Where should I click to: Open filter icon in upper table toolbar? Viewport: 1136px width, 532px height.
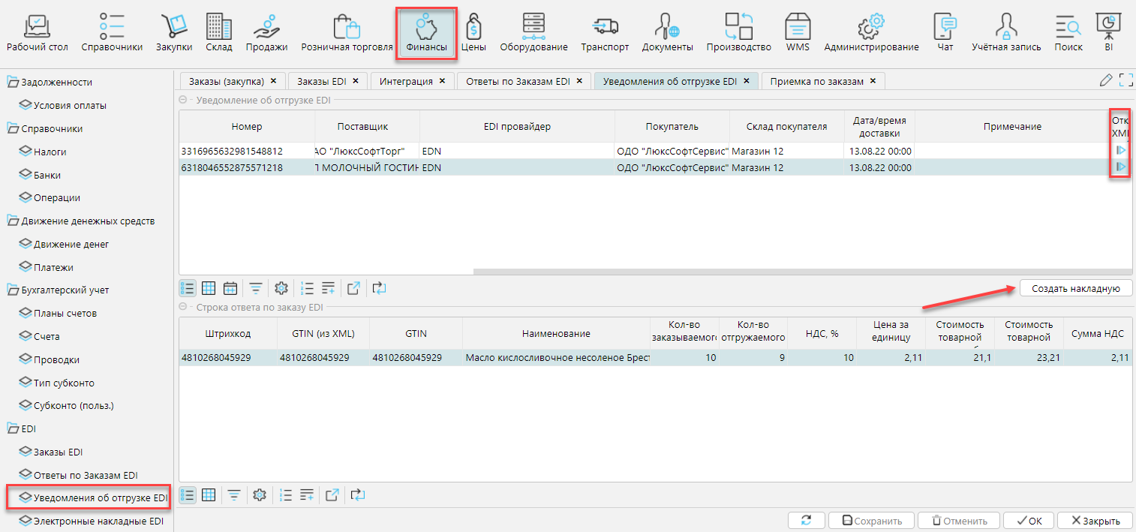[256, 288]
